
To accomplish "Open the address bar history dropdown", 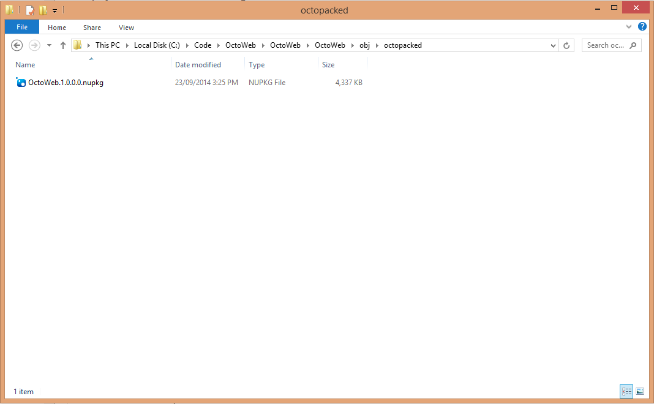I will click(x=553, y=45).
